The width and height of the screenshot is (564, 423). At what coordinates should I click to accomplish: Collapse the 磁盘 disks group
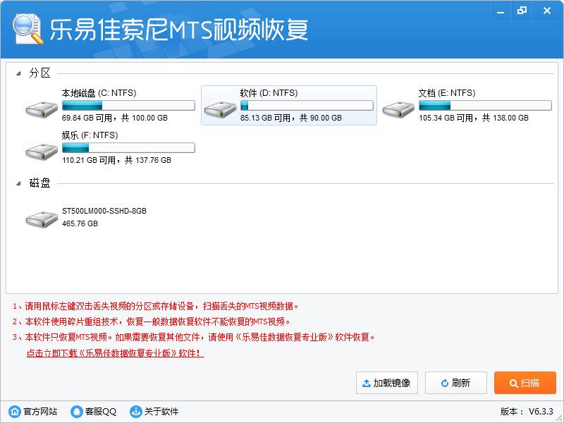18,184
